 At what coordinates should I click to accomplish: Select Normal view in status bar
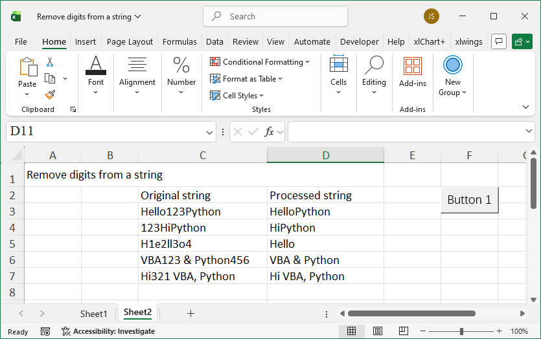click(351, 331)
